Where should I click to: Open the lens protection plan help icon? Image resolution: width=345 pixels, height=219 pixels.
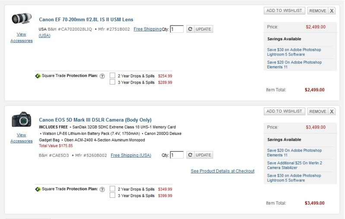pos(102,76)
